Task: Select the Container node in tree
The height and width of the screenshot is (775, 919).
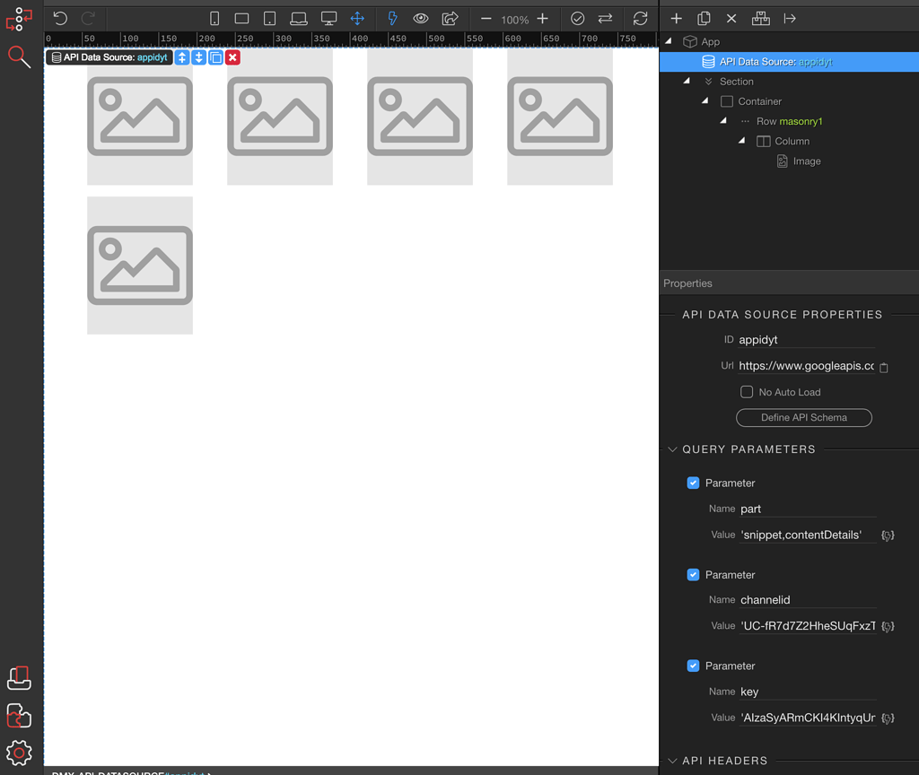Action: (759, 101)
